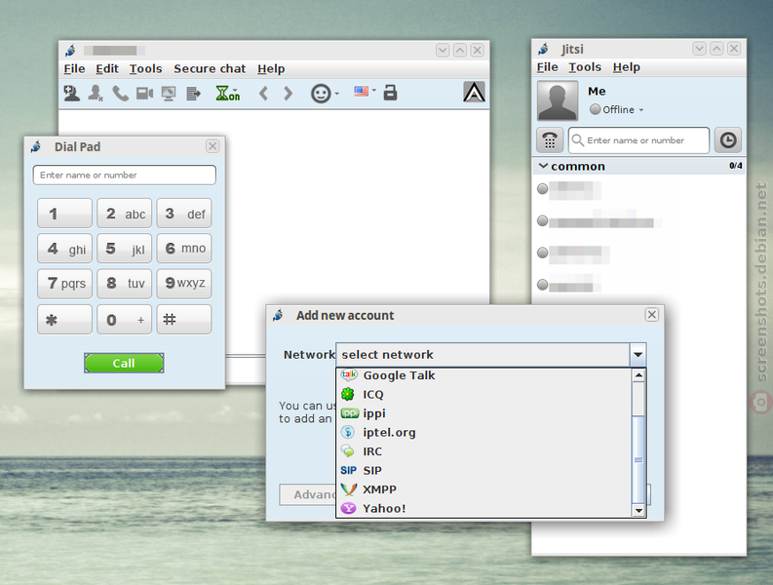Share desktop using the monitor icon

click(x=169, y=93)
